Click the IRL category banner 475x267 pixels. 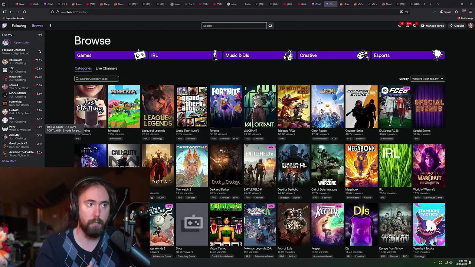pyautogui.click(x=185, y=55)
